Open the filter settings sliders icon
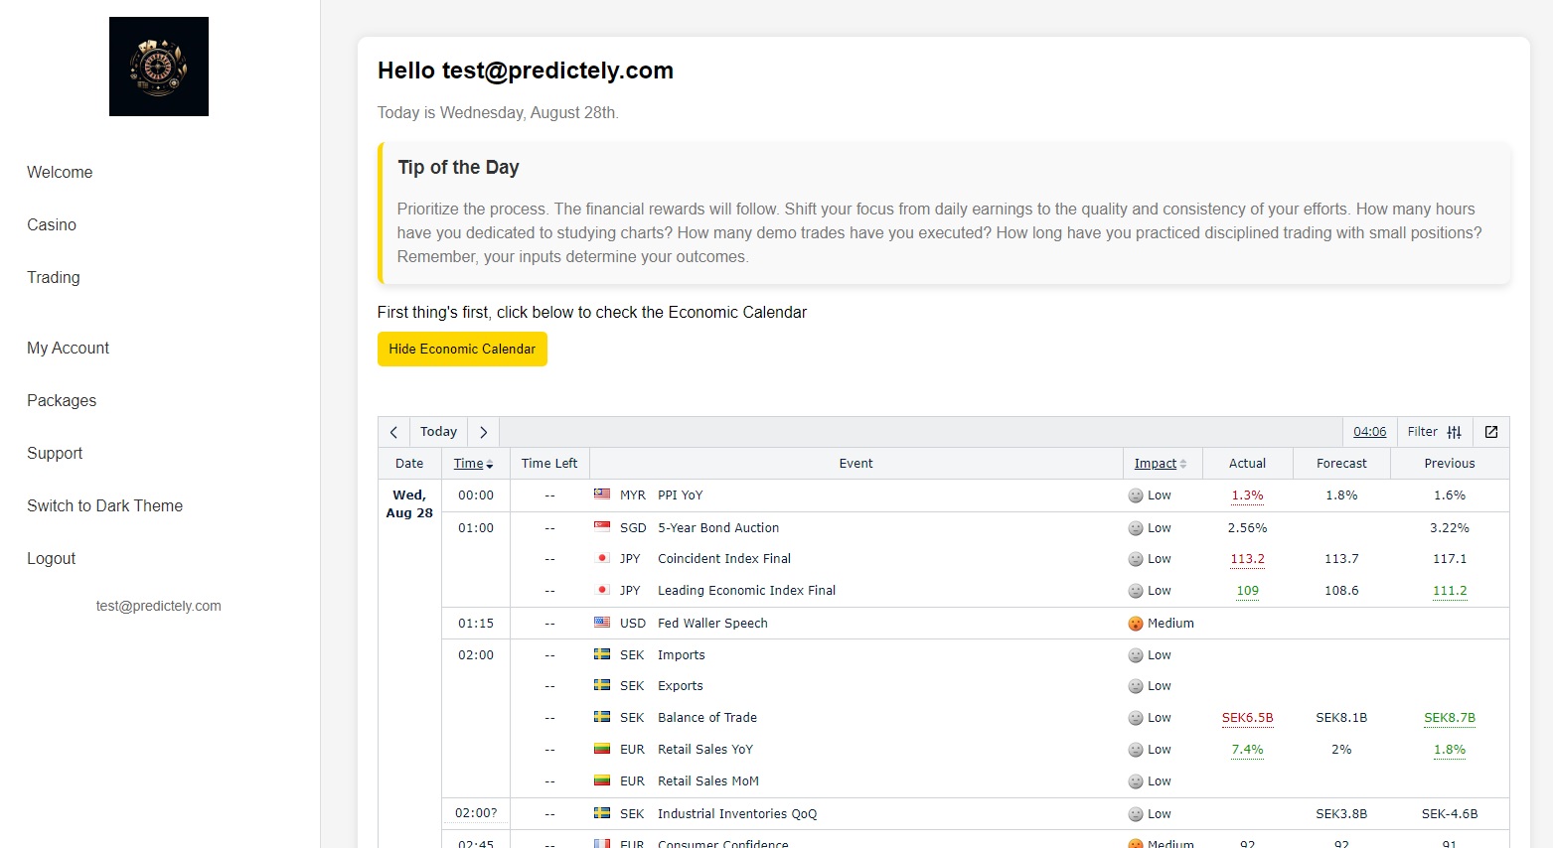 [1453, 431]
